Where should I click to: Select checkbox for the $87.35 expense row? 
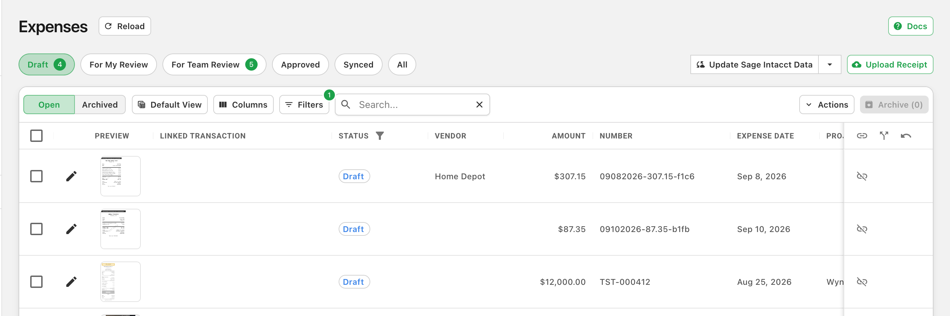pos(36,229)
